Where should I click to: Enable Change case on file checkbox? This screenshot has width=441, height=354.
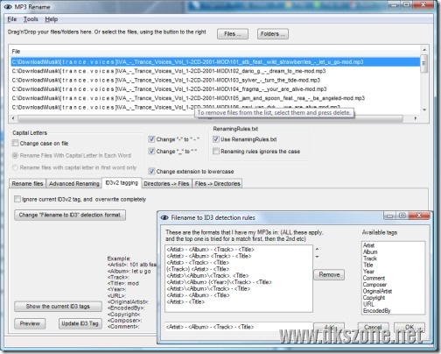(x=15, y=143)
